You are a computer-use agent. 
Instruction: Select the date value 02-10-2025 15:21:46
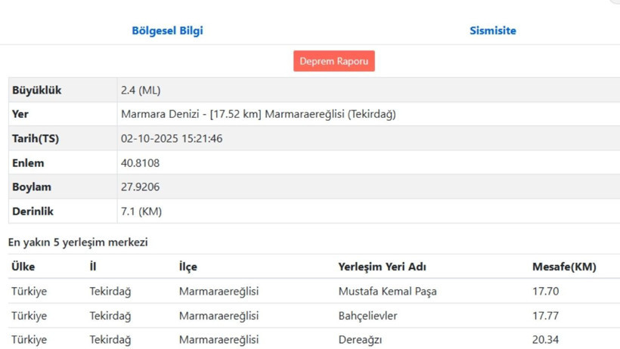click(172, 139)
